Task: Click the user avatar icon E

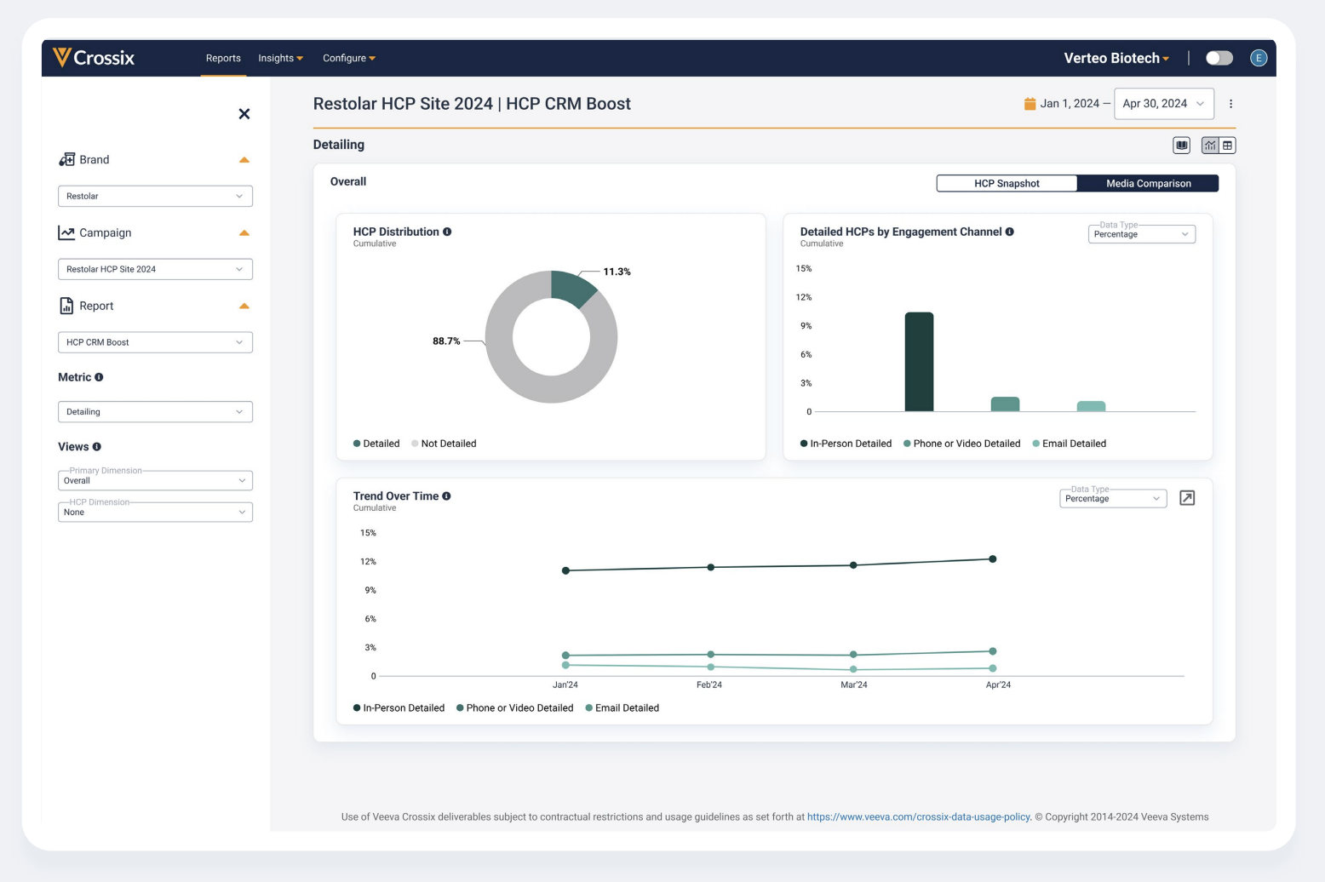Action: click(1259, 58)
